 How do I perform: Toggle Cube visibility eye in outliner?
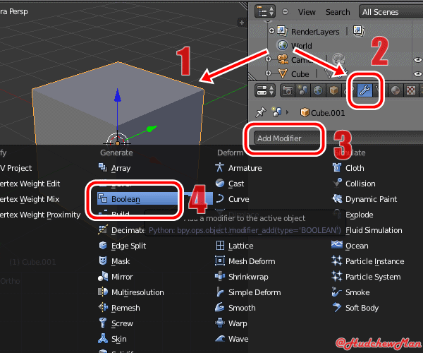417,73
